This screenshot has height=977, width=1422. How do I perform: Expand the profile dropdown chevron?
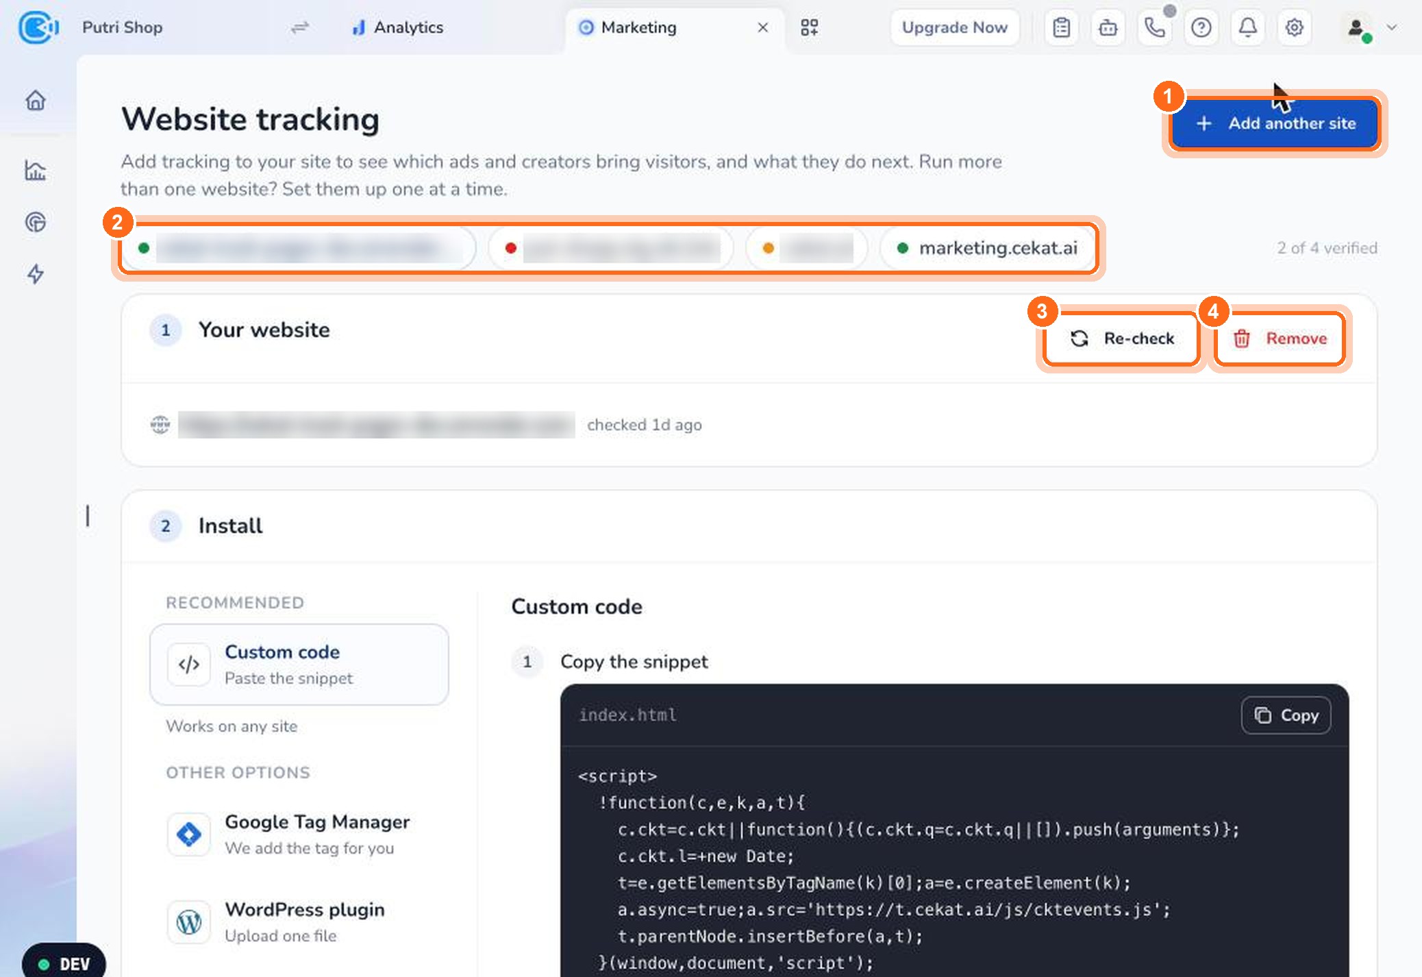[x=1392, y=27]
